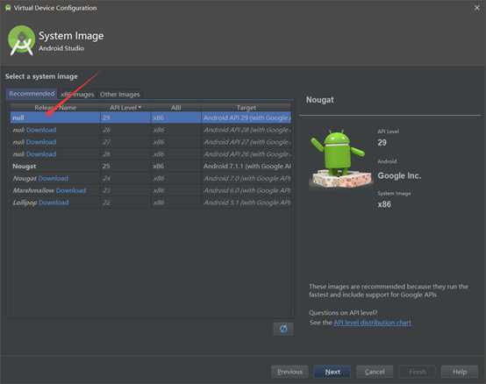Screen dimensions: 486x384
Task: Download the Marshmallow system image
Action: point(71,190)
